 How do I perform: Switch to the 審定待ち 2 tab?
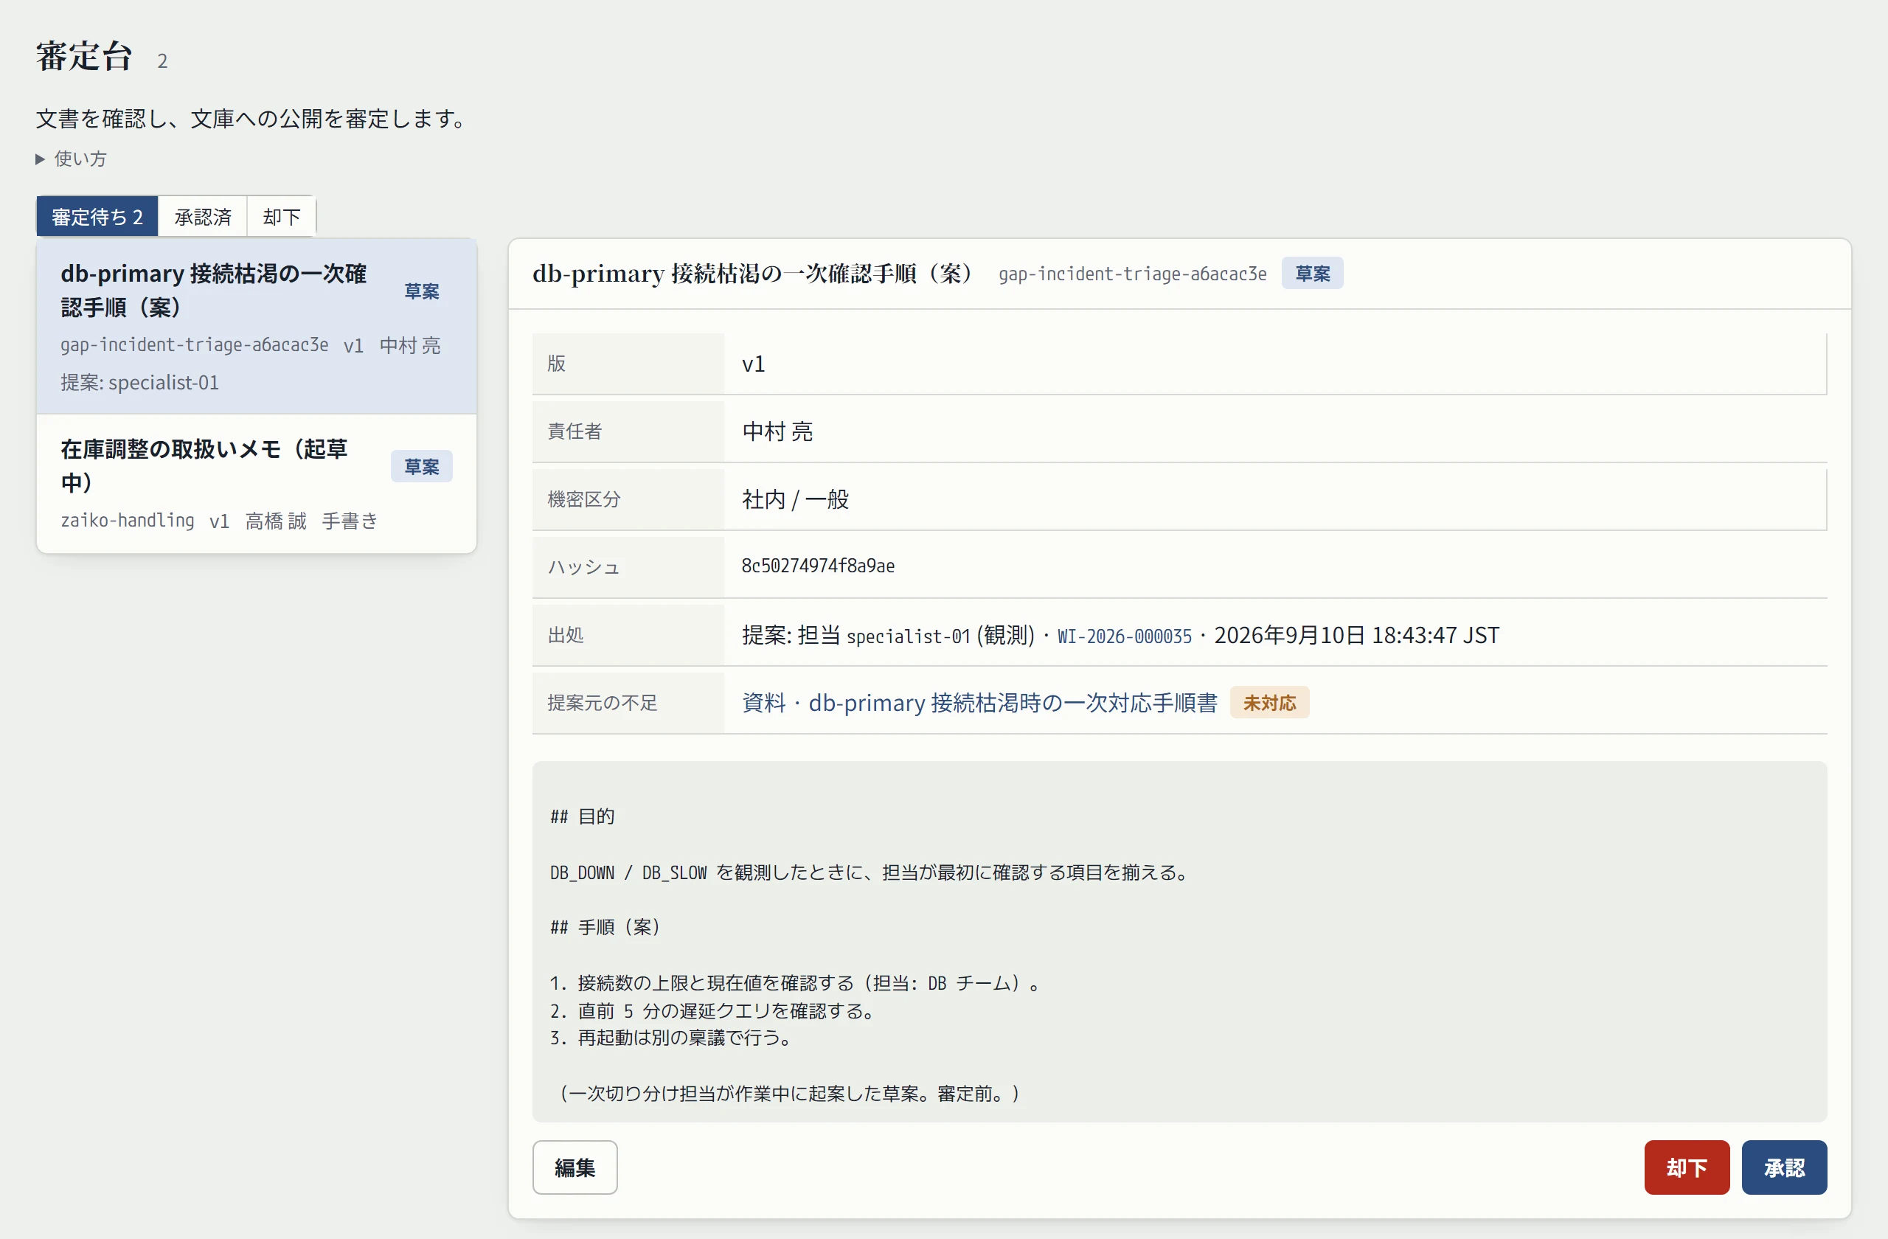97,217
